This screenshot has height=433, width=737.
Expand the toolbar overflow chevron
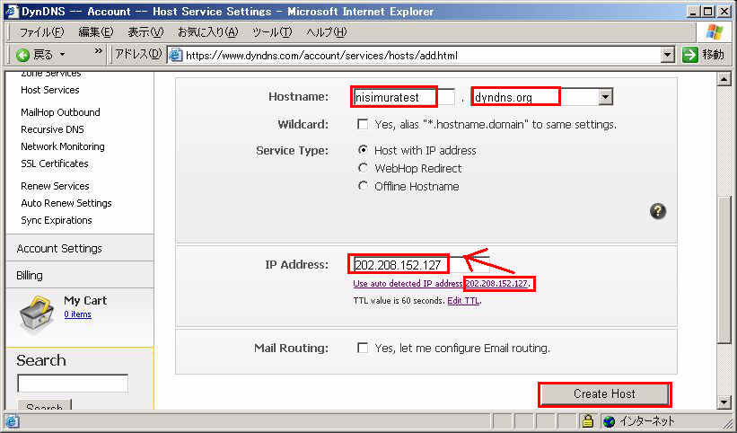coord(98,51)
